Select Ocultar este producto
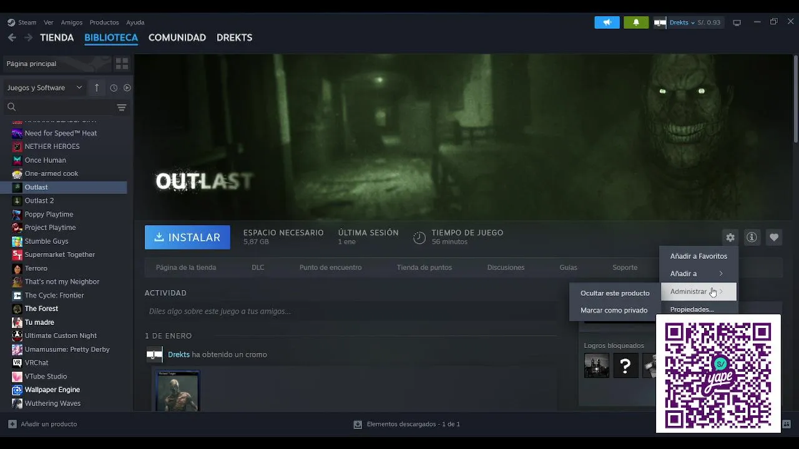Image resolution: width=799 pixels, height=449 pixels. pos(615,293)
